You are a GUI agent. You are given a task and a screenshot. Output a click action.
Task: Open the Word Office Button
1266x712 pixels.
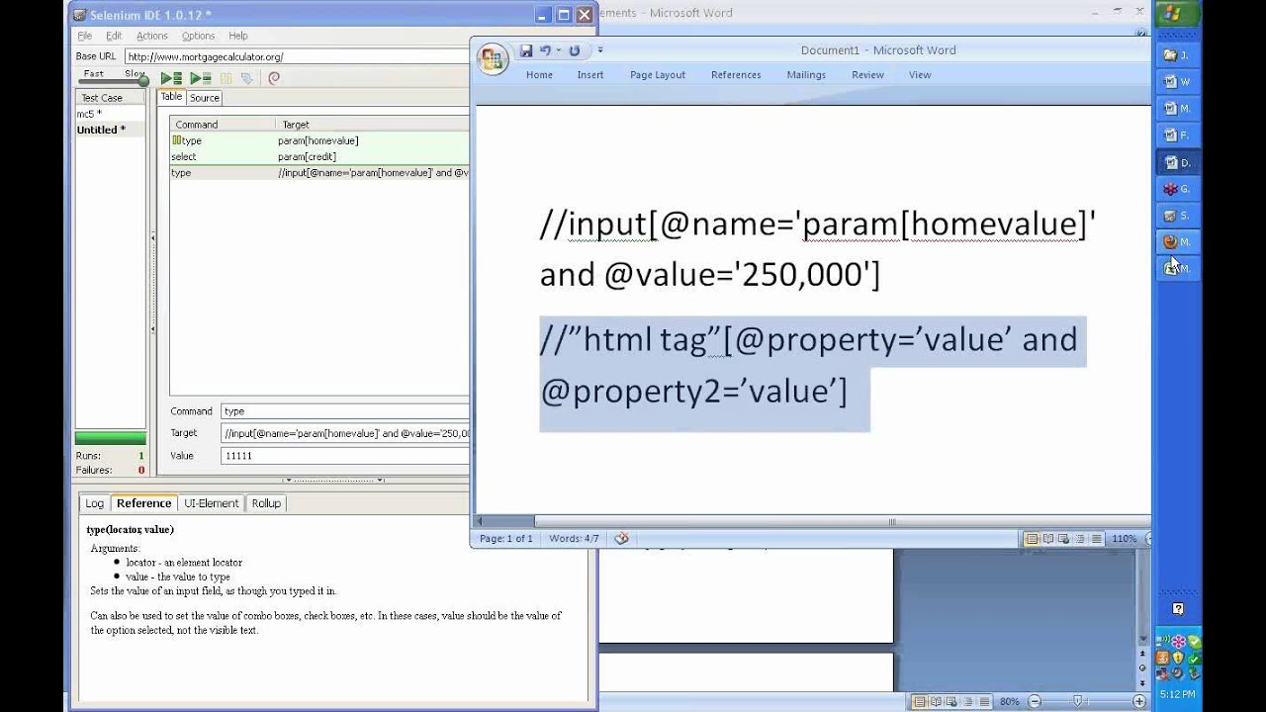click(x=493, y=59)
